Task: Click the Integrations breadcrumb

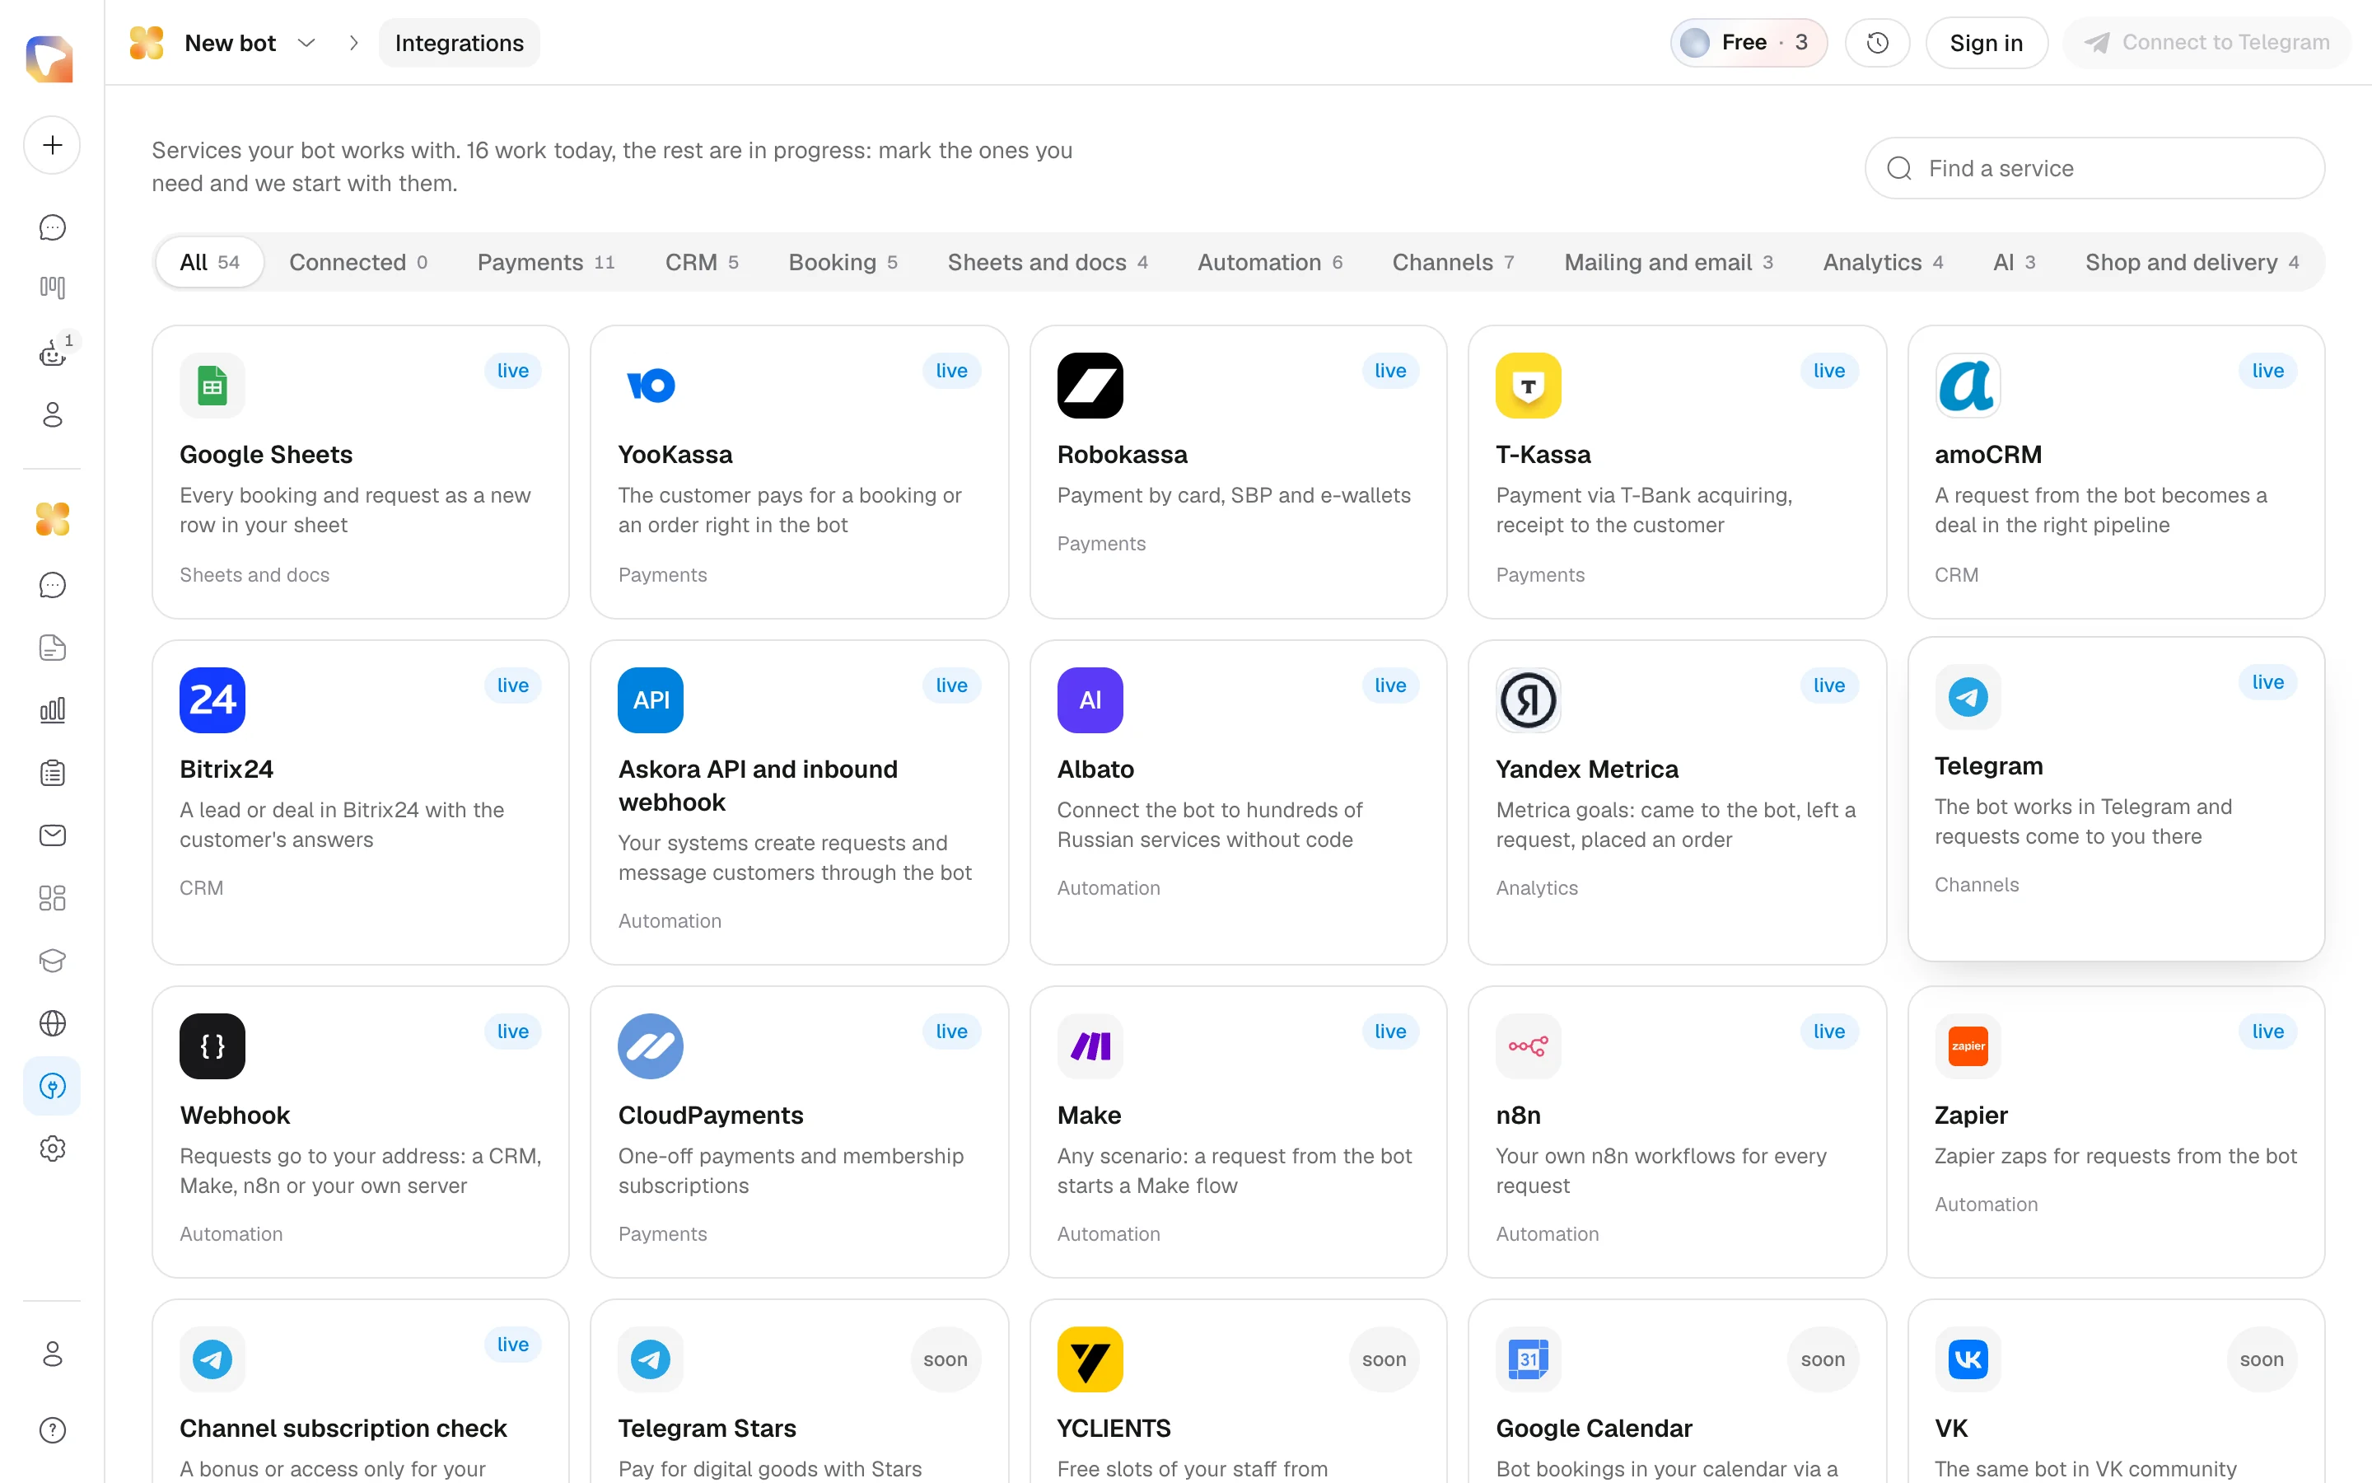Action: point(459,43)
